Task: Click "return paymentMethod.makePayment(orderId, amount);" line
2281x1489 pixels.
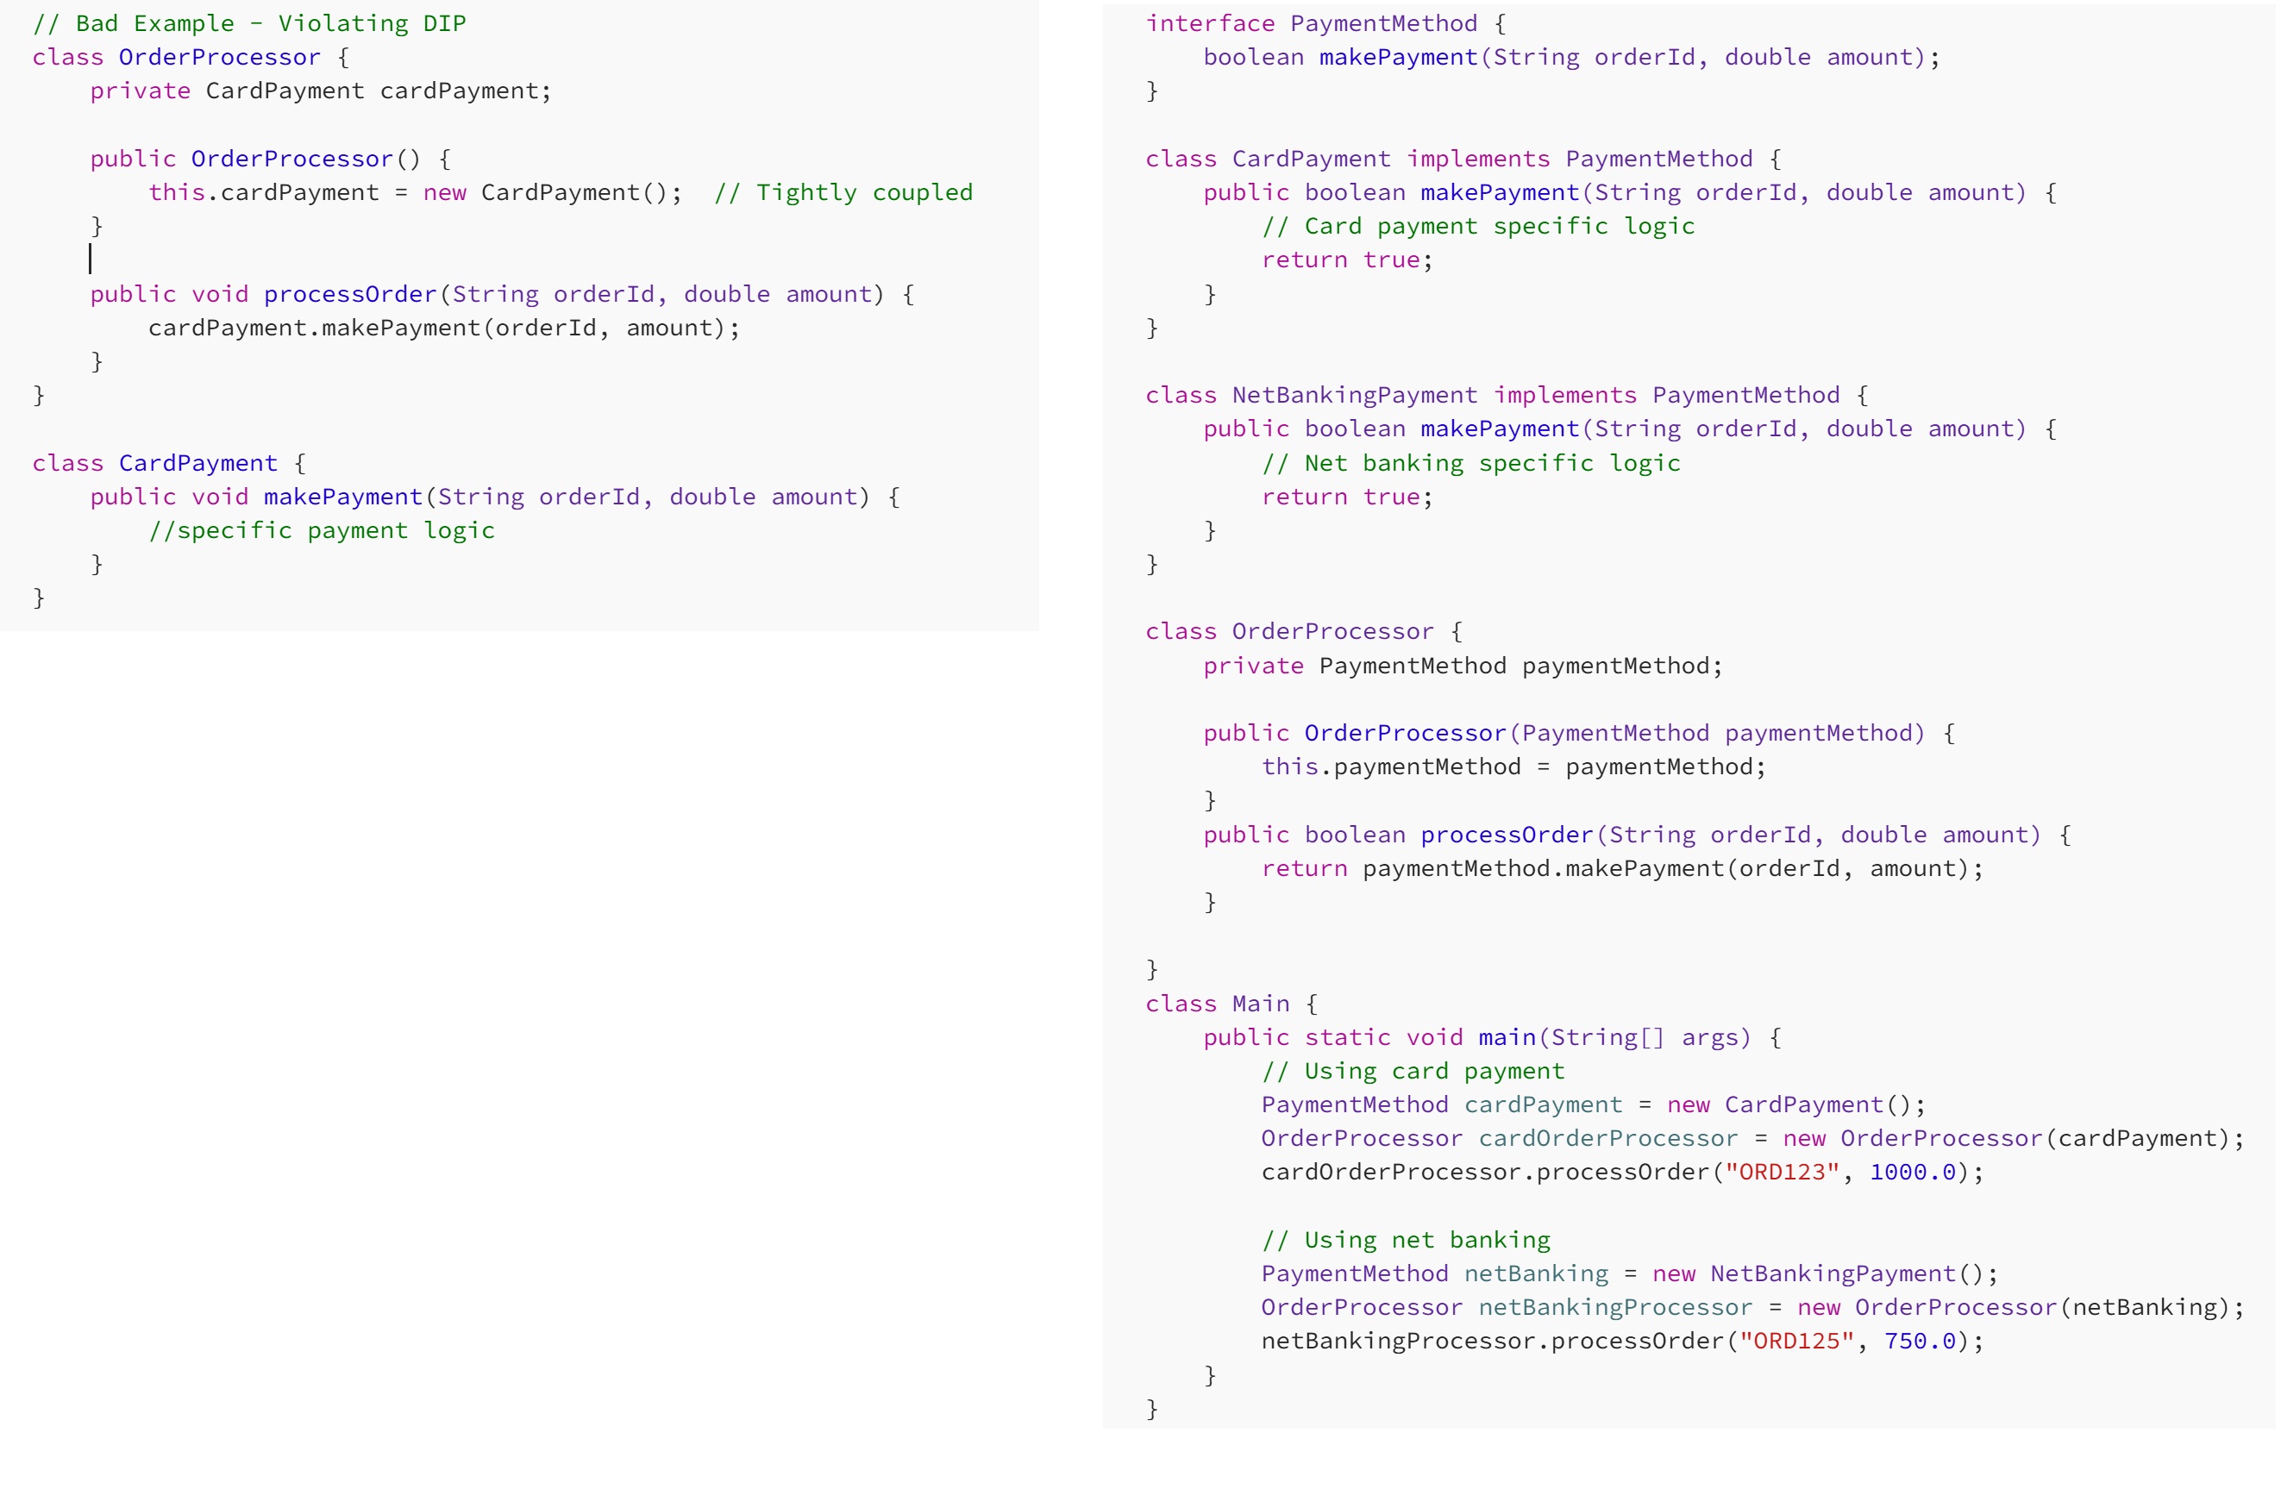Action: point(1623,868)
